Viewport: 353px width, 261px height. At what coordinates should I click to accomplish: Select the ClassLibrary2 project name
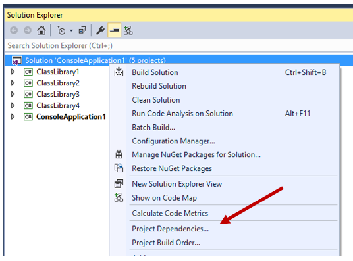point(58,83)
